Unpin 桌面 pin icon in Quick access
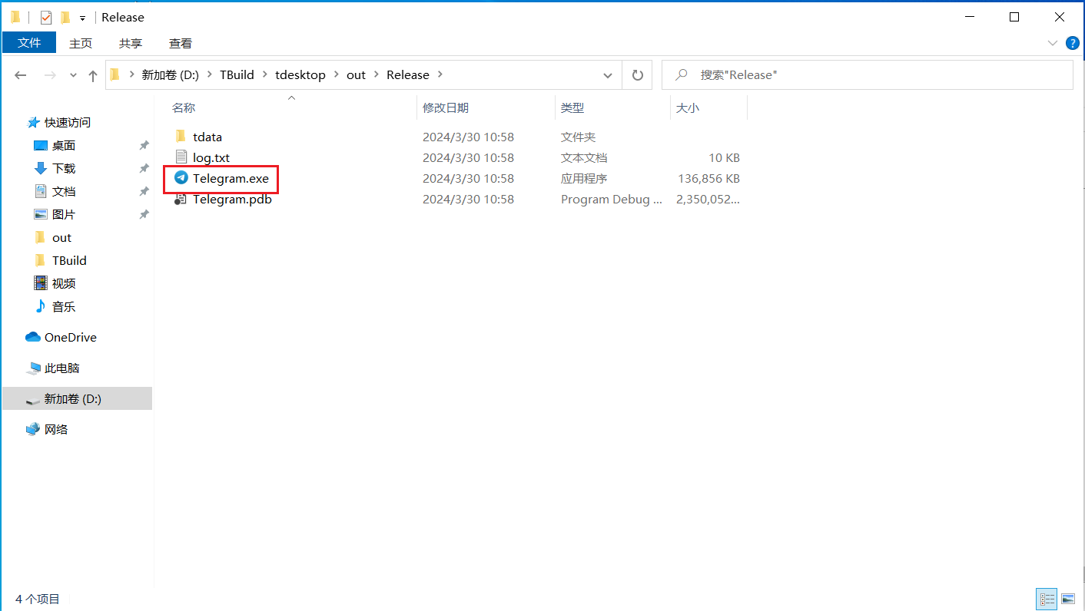This screenshot has width=1085, height=611. coord(144,145)
